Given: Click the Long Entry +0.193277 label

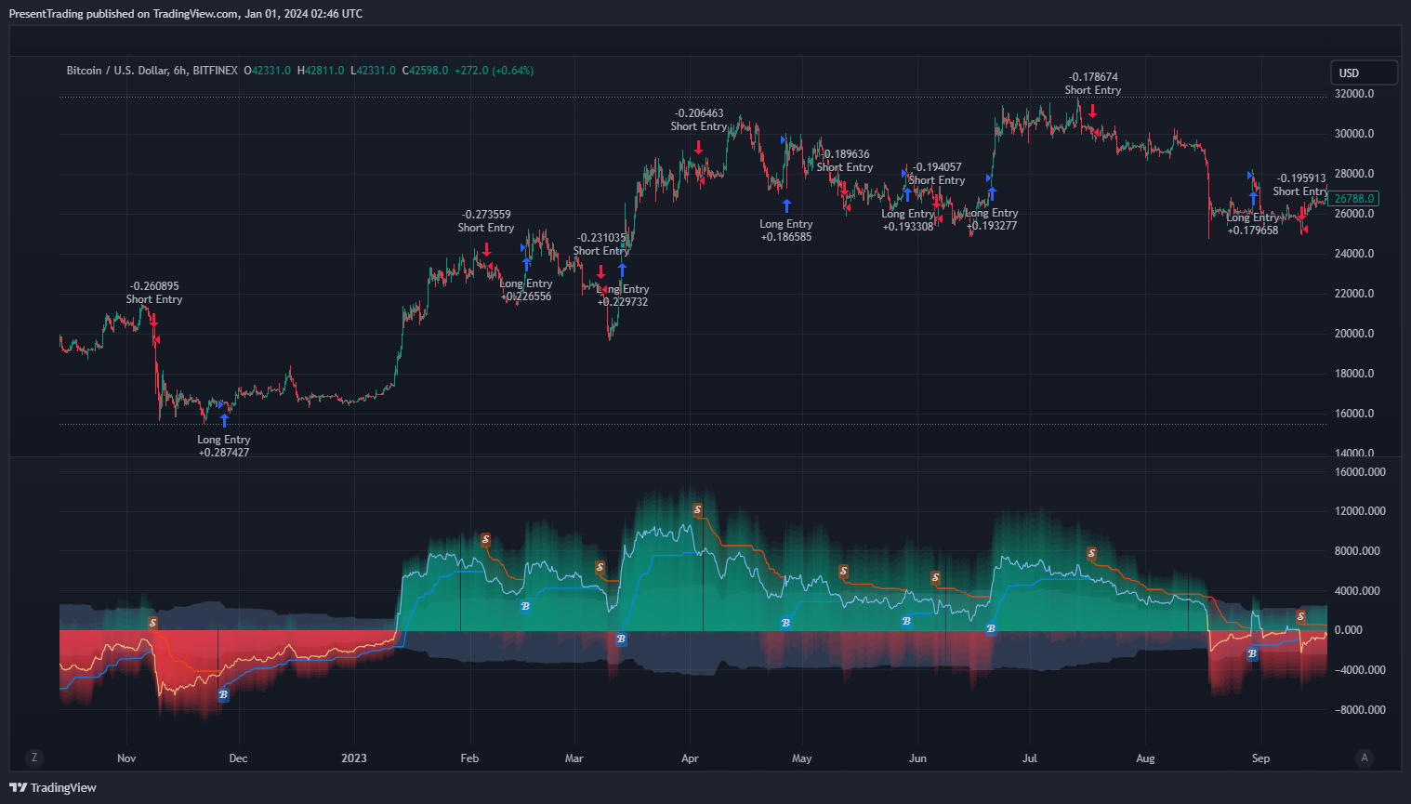Looking at the screenshot, I should click(x=992, y=219).
